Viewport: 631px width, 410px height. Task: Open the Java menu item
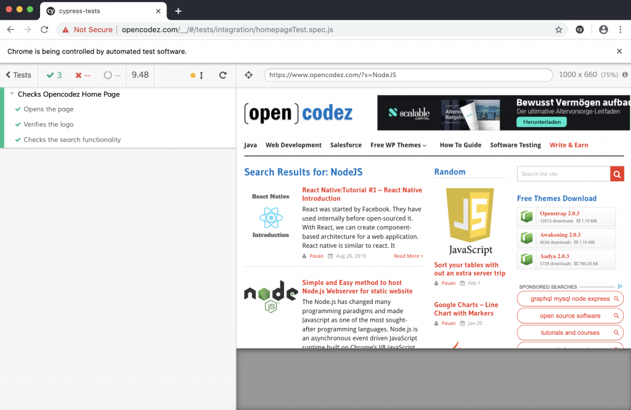(250, 145)
